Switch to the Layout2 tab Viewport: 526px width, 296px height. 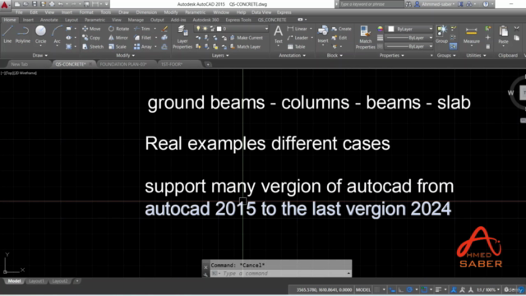click(60, 281)
